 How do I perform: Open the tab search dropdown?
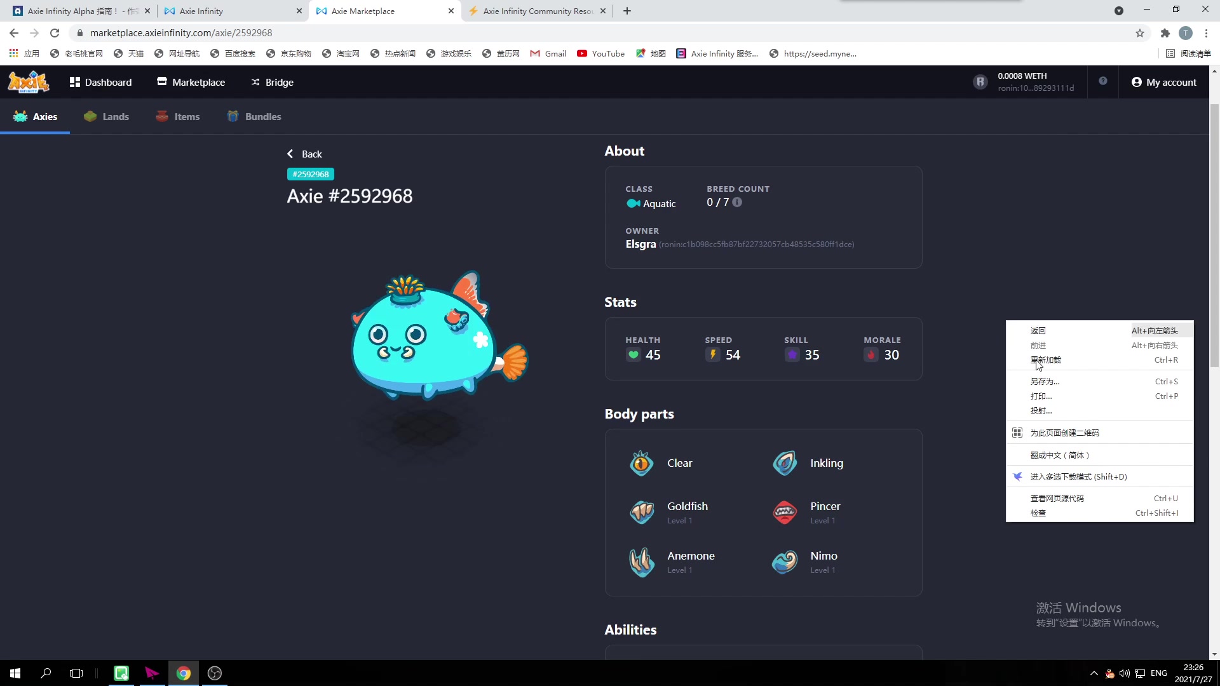coord(1119,11)
